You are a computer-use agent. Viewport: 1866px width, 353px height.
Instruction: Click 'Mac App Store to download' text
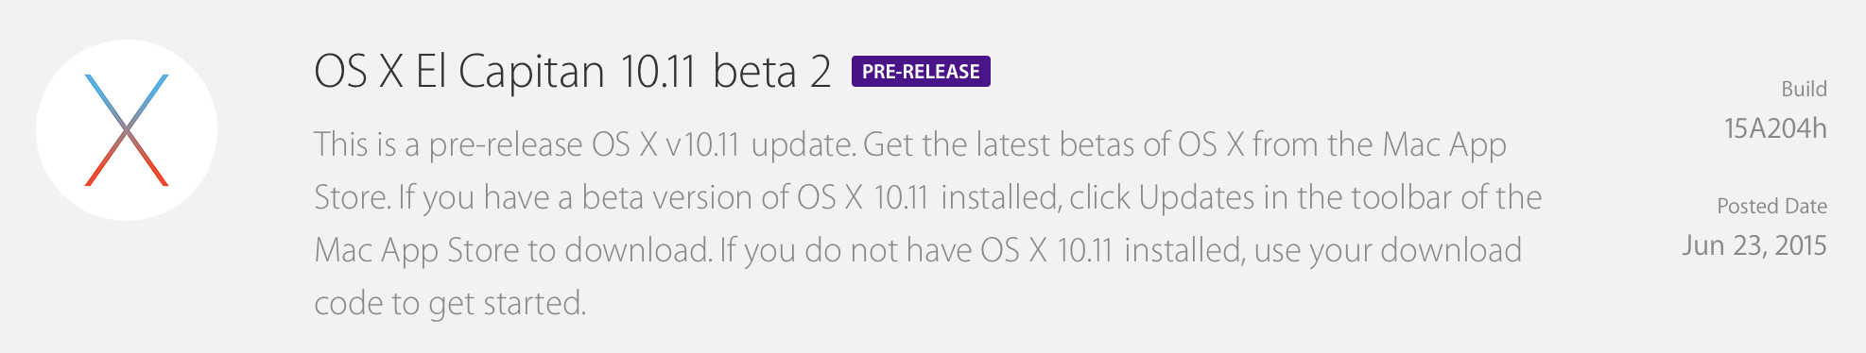pos(512,250)
